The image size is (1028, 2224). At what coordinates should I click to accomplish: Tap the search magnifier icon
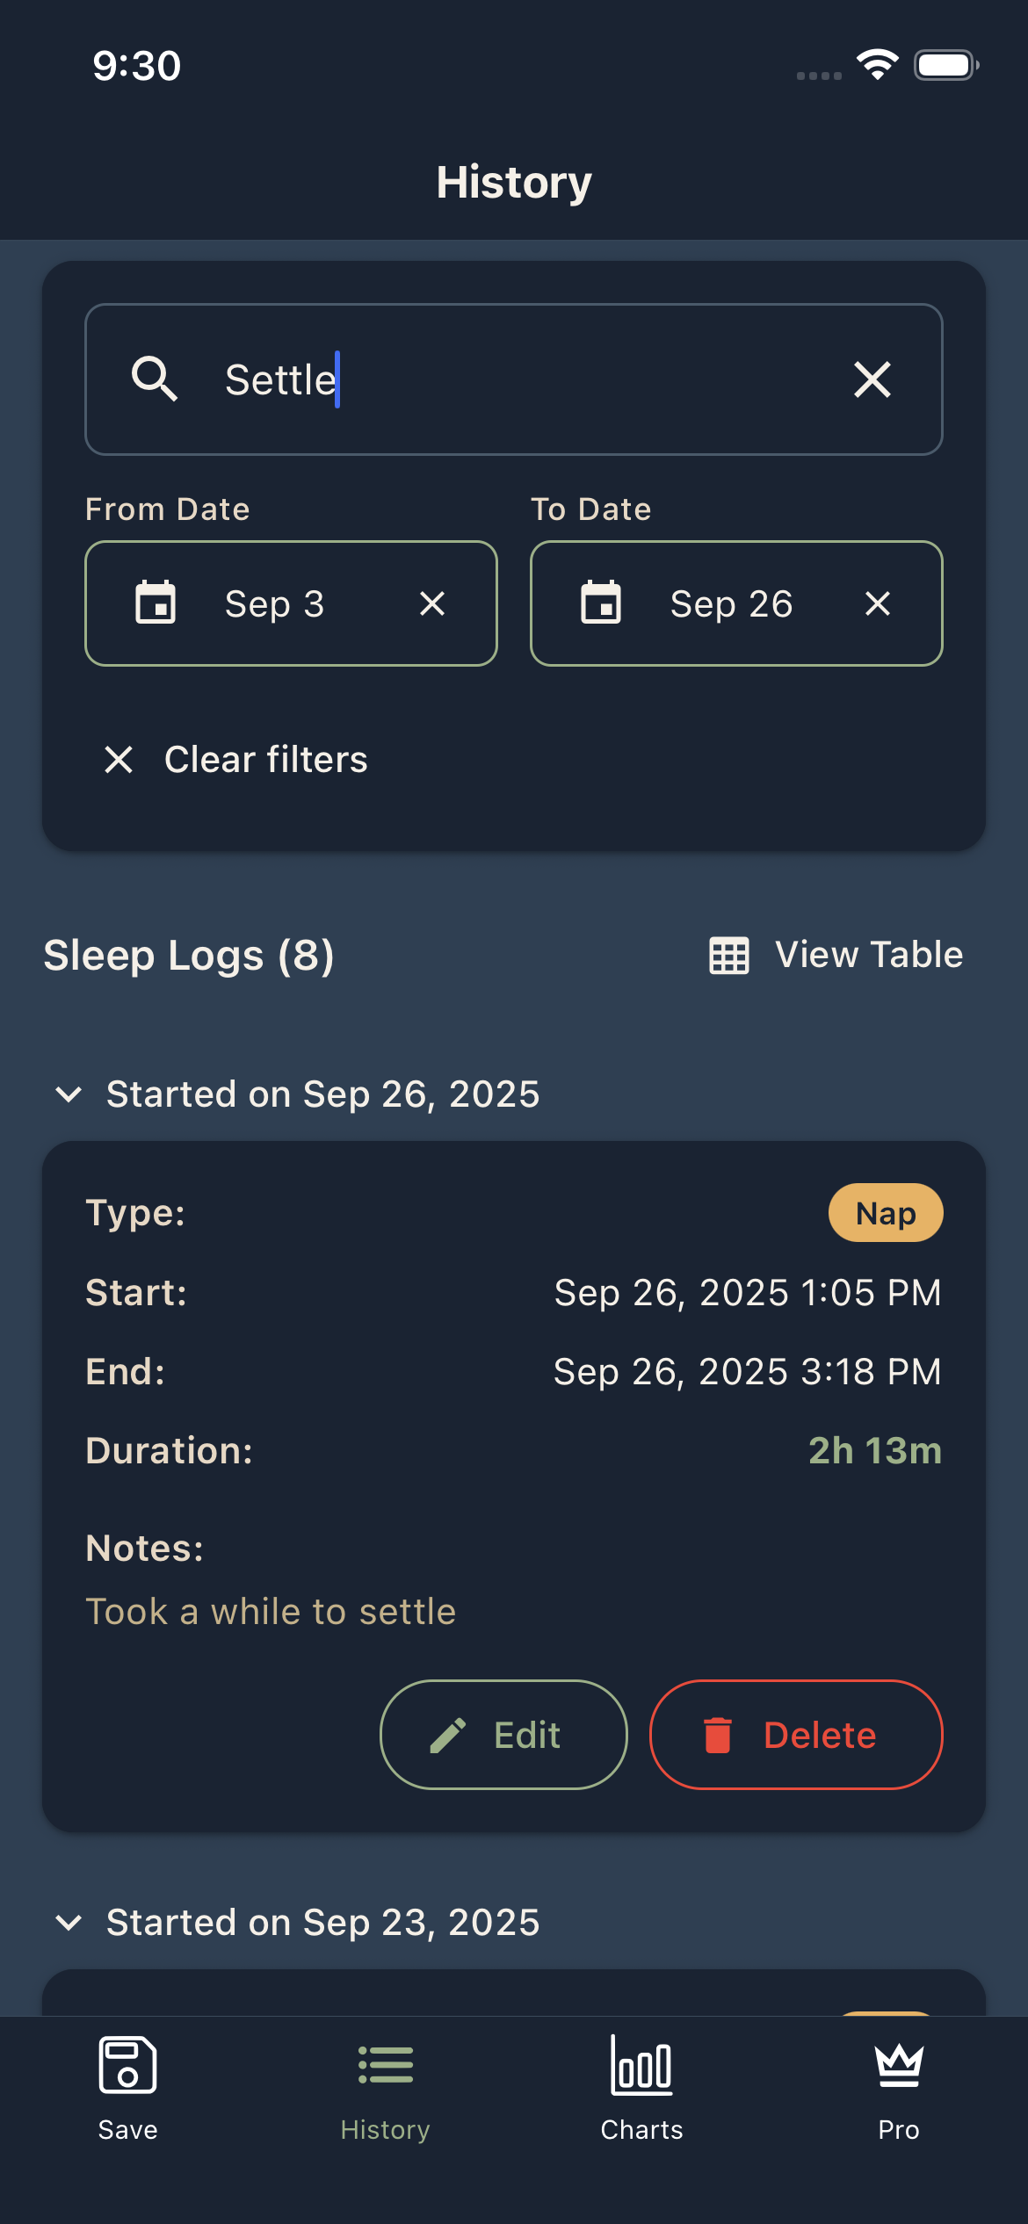(155, 379)
